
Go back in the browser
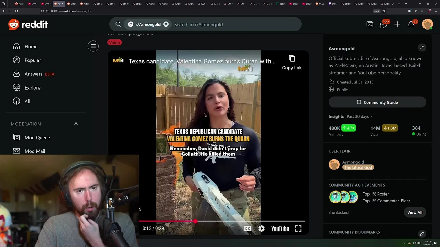coord(4,11)
